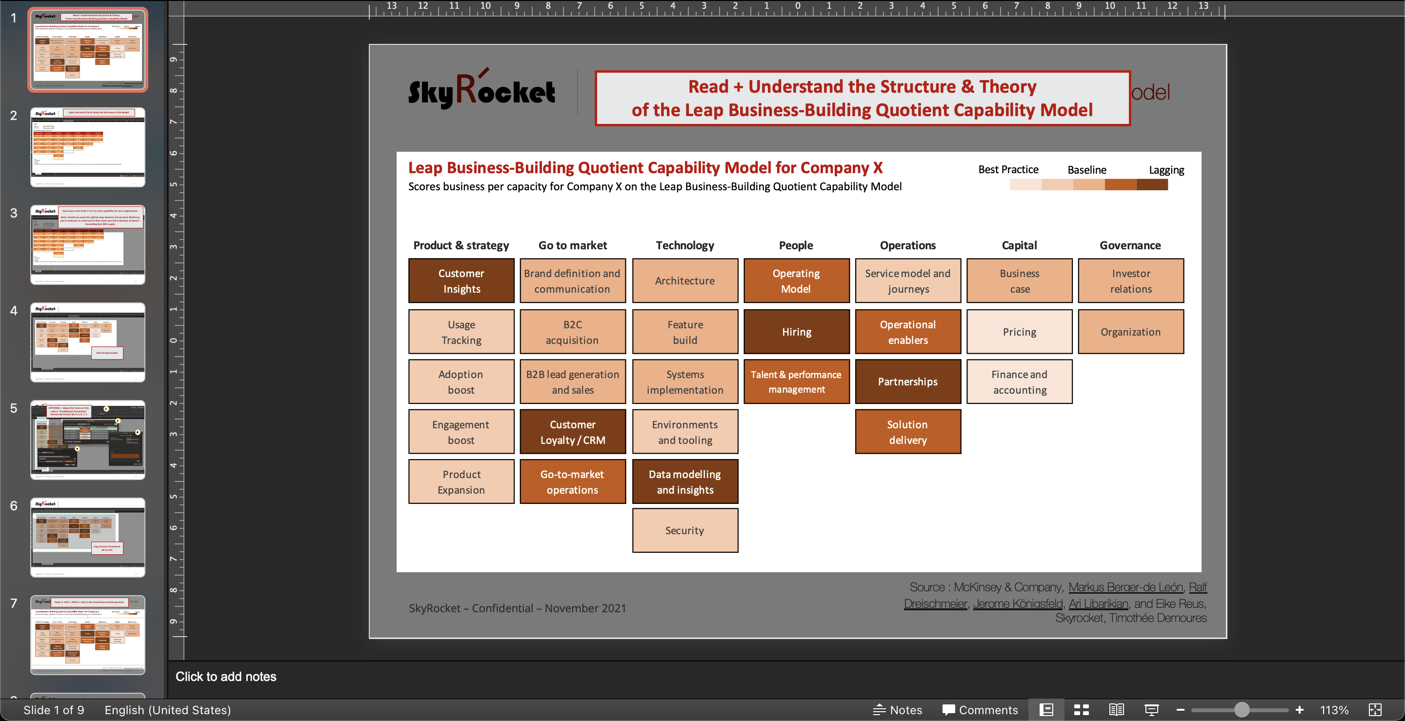This screenshot has height=721, width=1405.
Task: Open the Markus Berger-de León link
Action: click(1125, 587)
